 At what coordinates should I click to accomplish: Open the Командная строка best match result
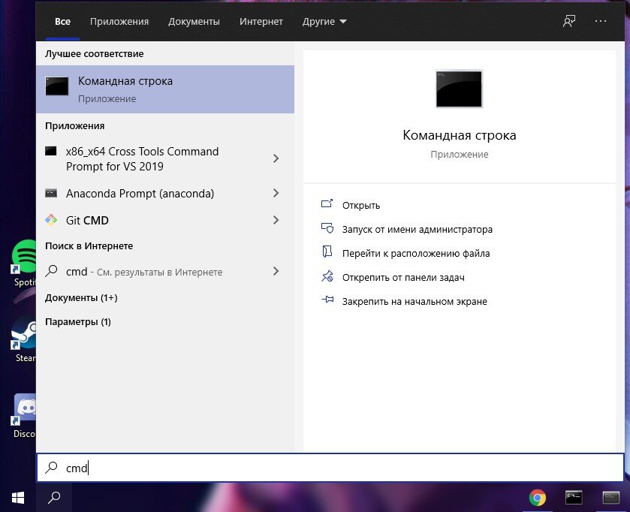coord(165,89)
